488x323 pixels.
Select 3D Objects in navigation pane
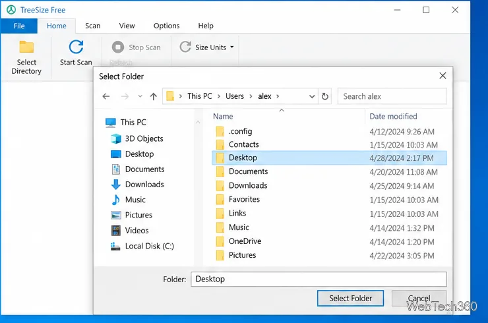point(137,138)
